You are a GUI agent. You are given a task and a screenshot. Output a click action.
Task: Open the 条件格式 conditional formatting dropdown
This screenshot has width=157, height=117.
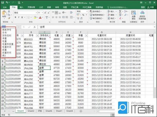(x=96, y=11)
